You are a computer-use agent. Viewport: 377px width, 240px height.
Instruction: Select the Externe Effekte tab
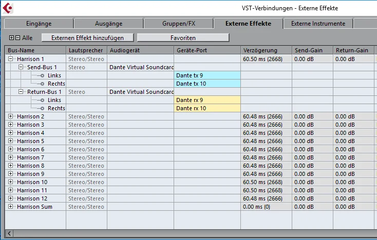(248, 24)
